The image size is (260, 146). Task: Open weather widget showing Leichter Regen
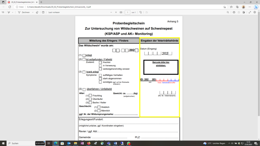point(214,143)
